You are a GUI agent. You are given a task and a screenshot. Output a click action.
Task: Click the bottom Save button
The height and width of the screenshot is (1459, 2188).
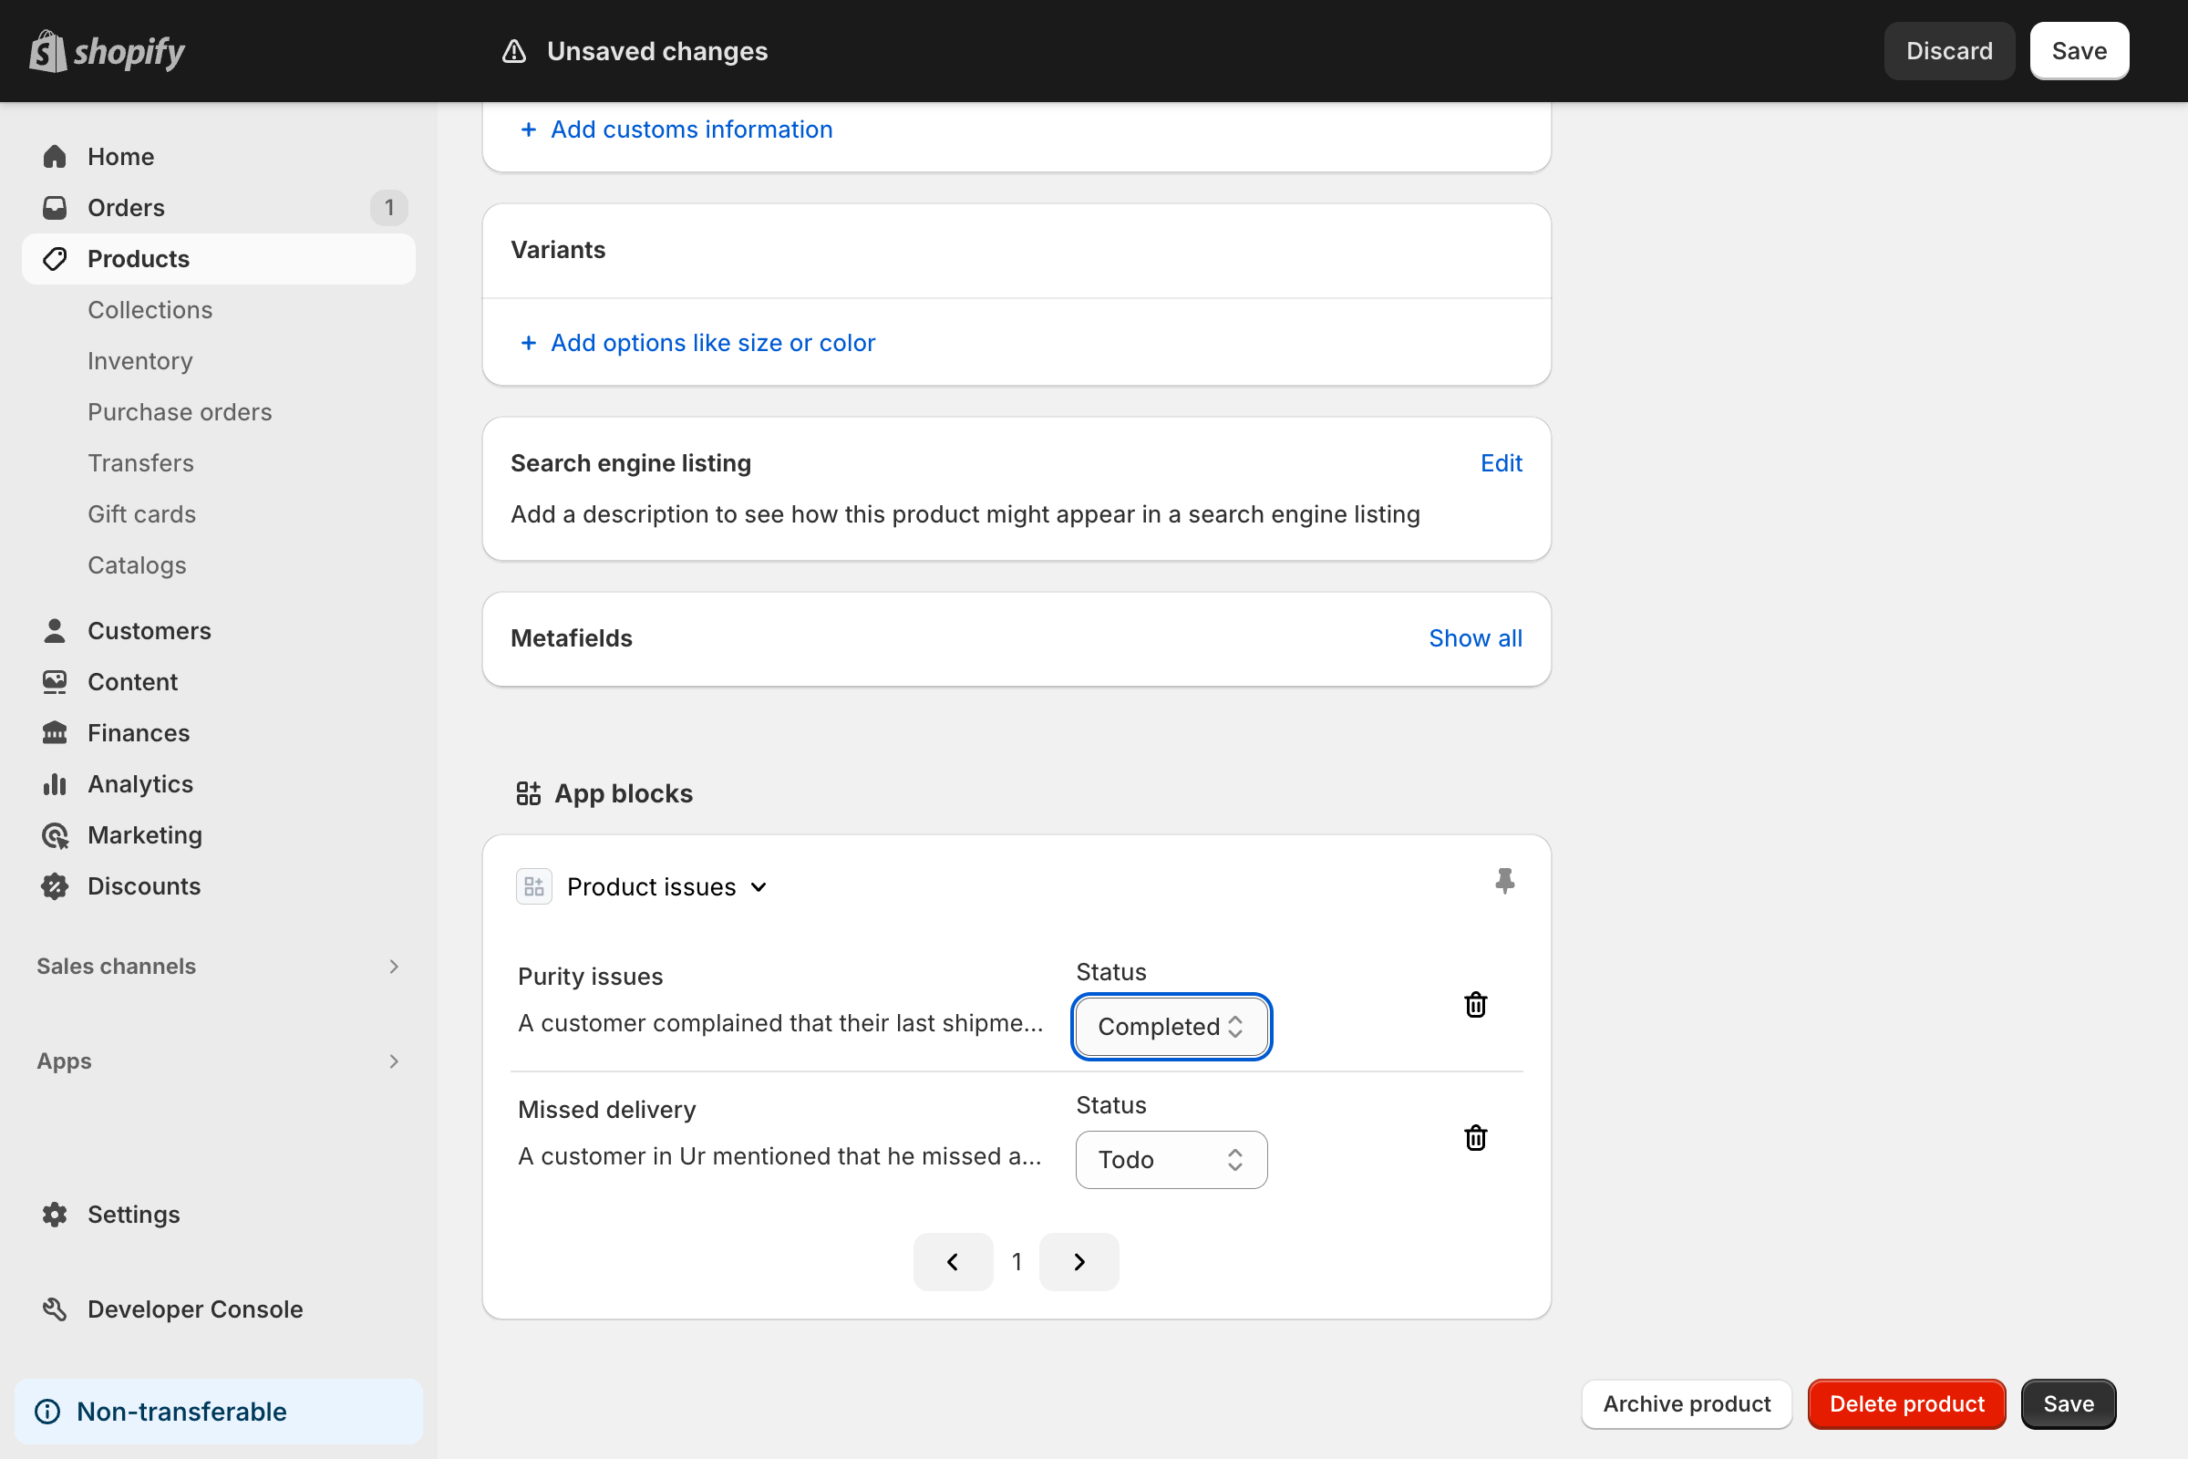click(x=2068, y=1404)
